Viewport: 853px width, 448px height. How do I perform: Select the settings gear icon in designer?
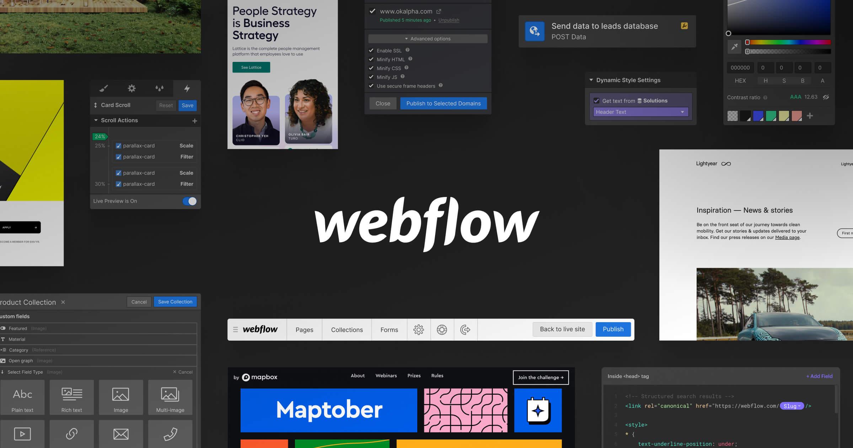[419, 329]
